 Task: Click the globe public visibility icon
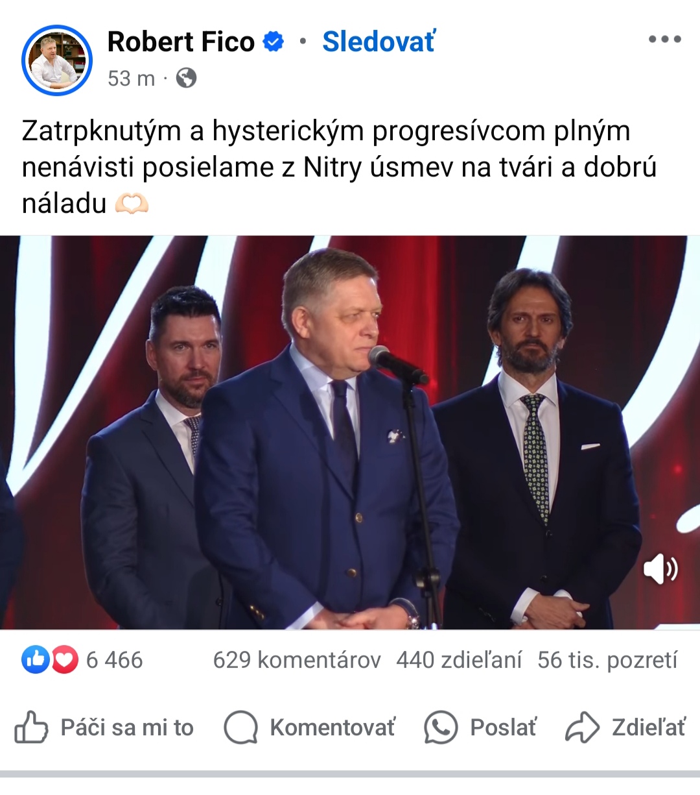(x=186, y=79)
